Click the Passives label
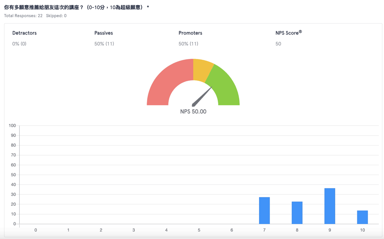This screenshot has height=239, width=384. [x=103, y=33]
